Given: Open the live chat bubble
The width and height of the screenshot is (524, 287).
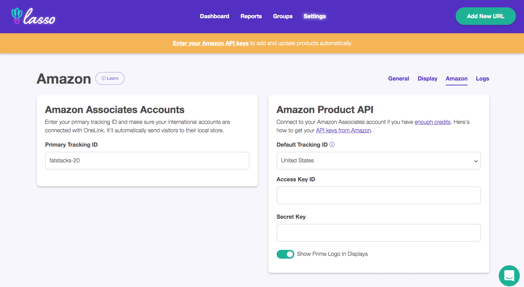Looking at the screenshot, I should point(509,276).
